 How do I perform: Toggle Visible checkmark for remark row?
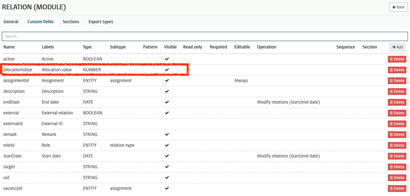tap(167, 134)
